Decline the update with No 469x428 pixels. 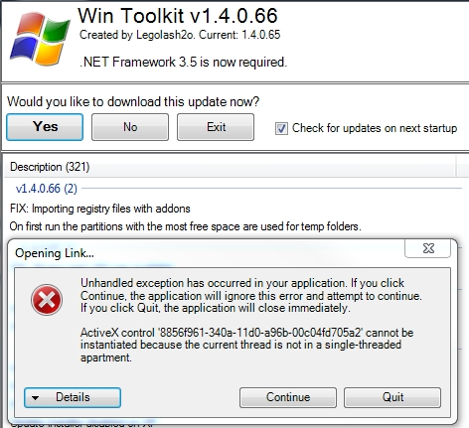pos(130,127)
